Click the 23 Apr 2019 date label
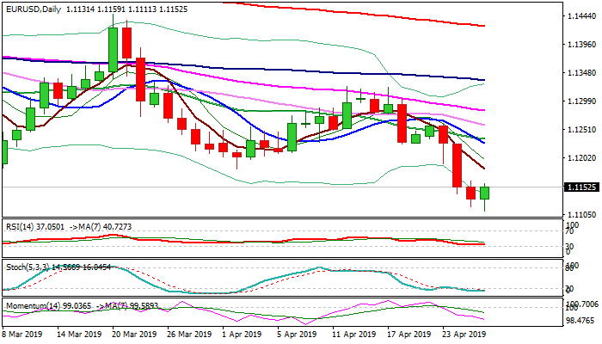Screen dimensions: 602x344 coord(462,332)
